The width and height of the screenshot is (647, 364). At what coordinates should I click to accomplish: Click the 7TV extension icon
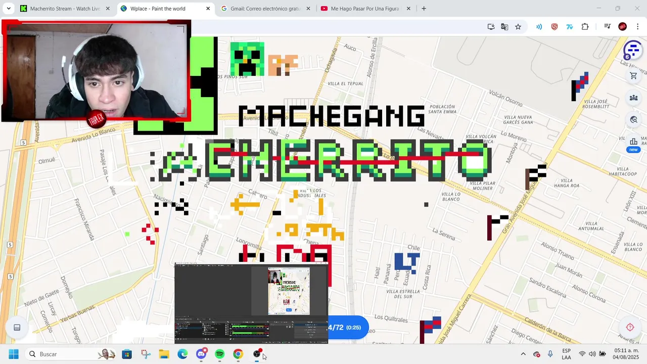[570, 27]
